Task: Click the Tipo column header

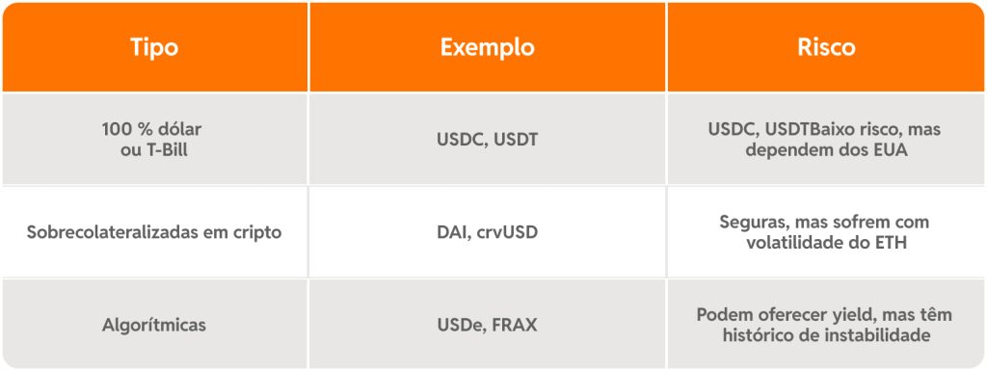Action: tap(155, 47)
